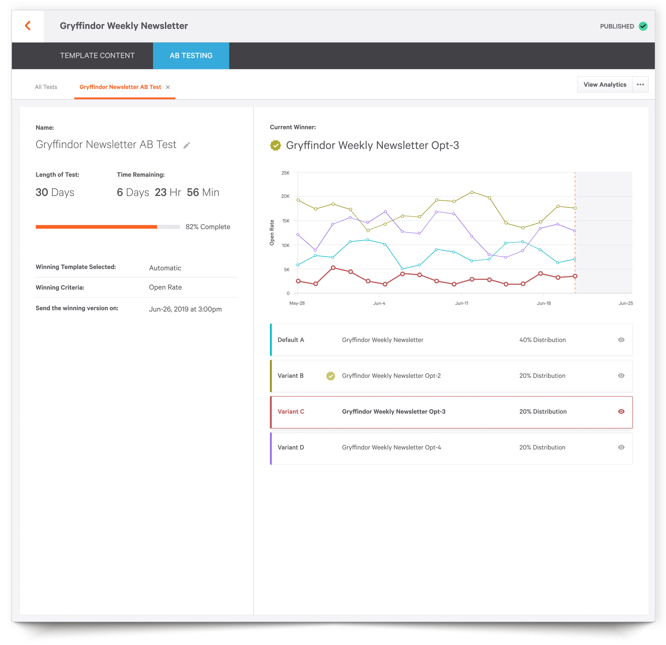The image size is (666, 645).
Task: Click the Jun-11 x-axis label
Action: point(461,303)
